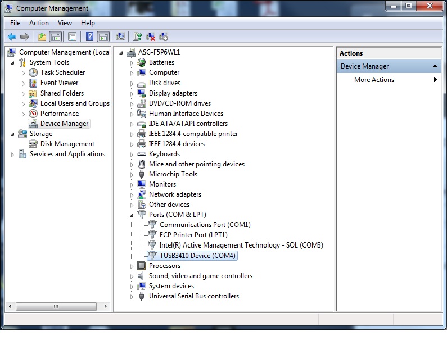Click the Processors chip icon
The height and width of the screenshot is (345, 447).
[141, 266]
